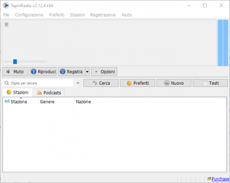This screenshot has width=230, height=183.
Task: Click the TapinRadio app logo icon
Action: (6, 6)
